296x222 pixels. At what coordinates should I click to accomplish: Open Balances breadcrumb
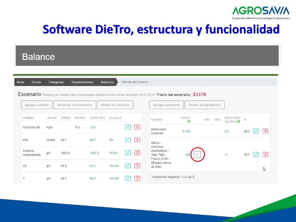(107, 82)
